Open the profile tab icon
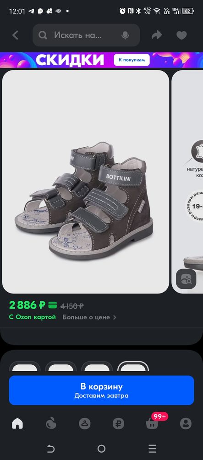 pyautogui.click(x=186, y=424)
